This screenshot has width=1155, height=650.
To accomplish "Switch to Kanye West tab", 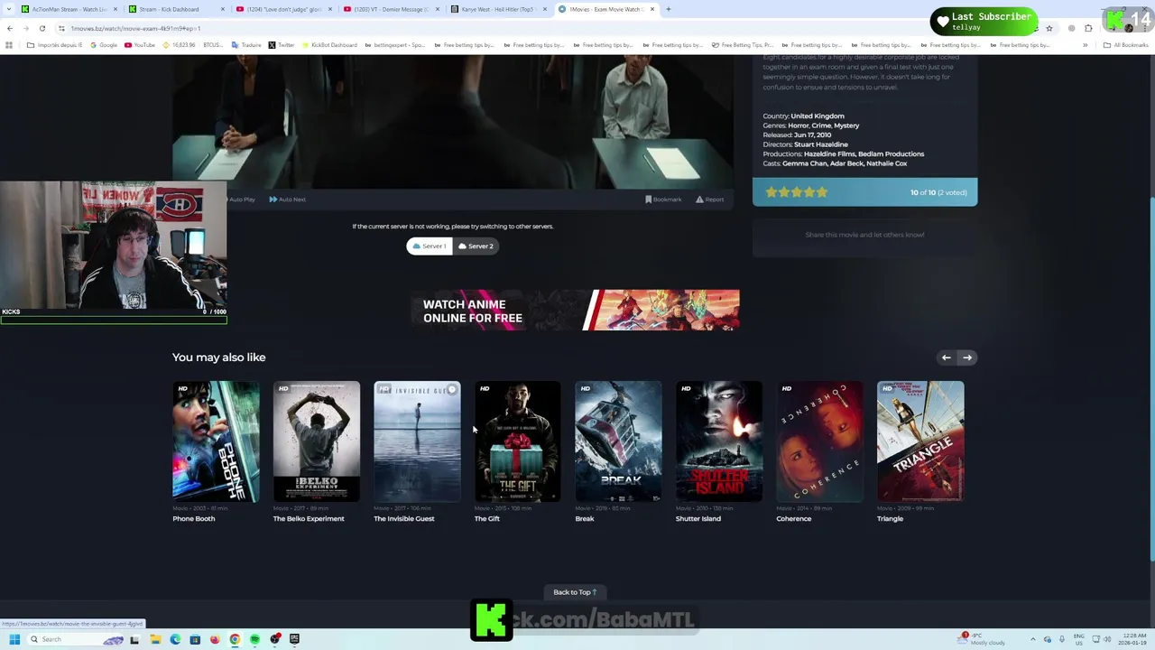I will click(x=496, y=9).
